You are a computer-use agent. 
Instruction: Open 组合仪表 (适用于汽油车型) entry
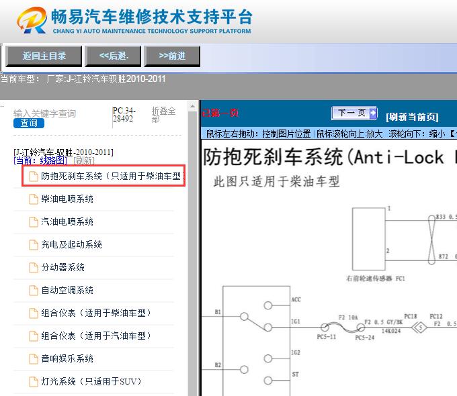click(96, 336)
